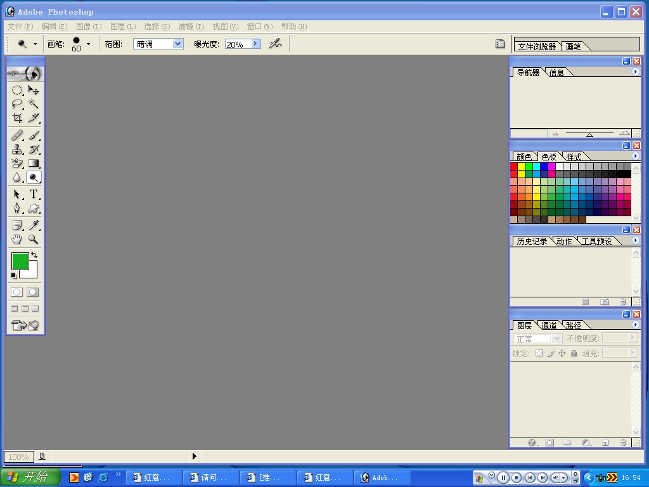Select the Brush tool
The width and height of the screenshot is (649, 487).
pyautogui.click(x=33, y=135)
